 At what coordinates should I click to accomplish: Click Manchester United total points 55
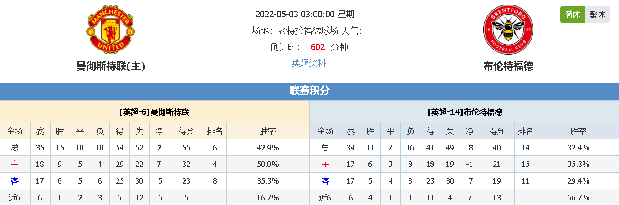click(186, 148)
